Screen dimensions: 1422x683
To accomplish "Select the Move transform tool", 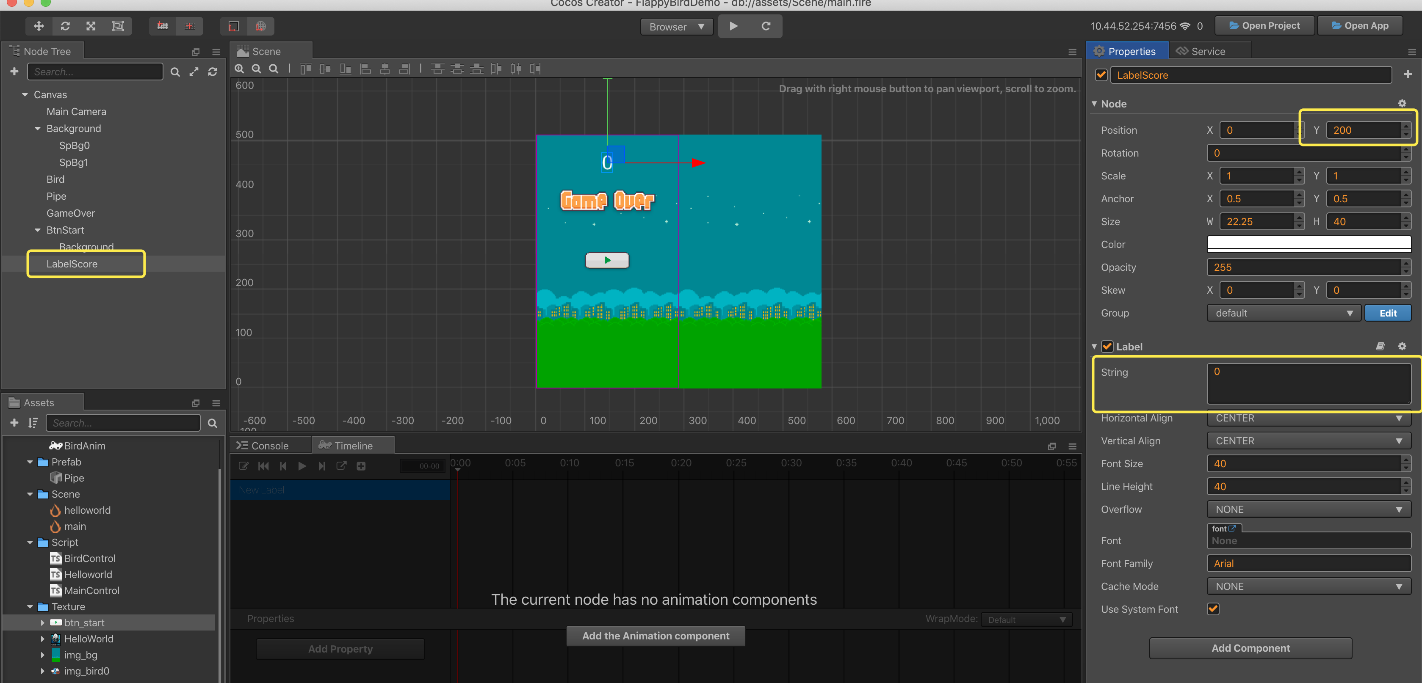I will coord(39,26).
